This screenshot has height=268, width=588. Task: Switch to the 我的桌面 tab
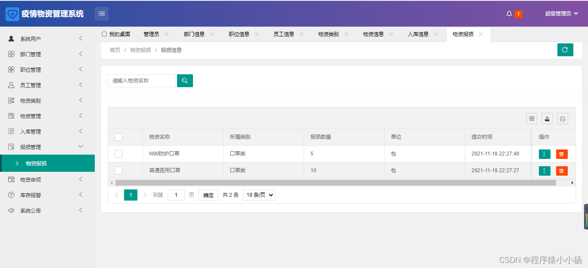tap(116, 34)
